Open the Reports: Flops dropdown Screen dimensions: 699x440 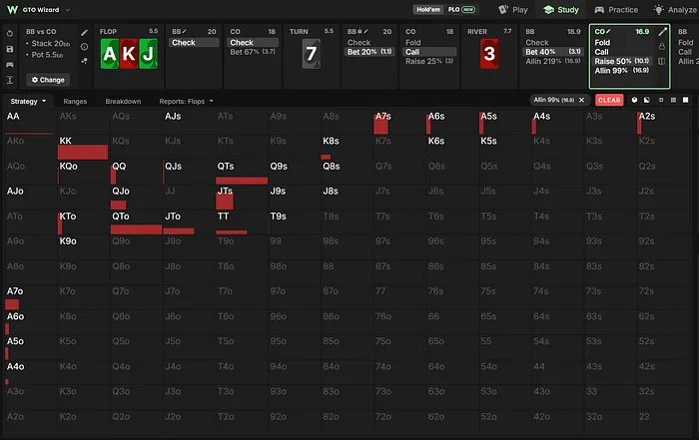pyautogui.click(x=186, y=102)
